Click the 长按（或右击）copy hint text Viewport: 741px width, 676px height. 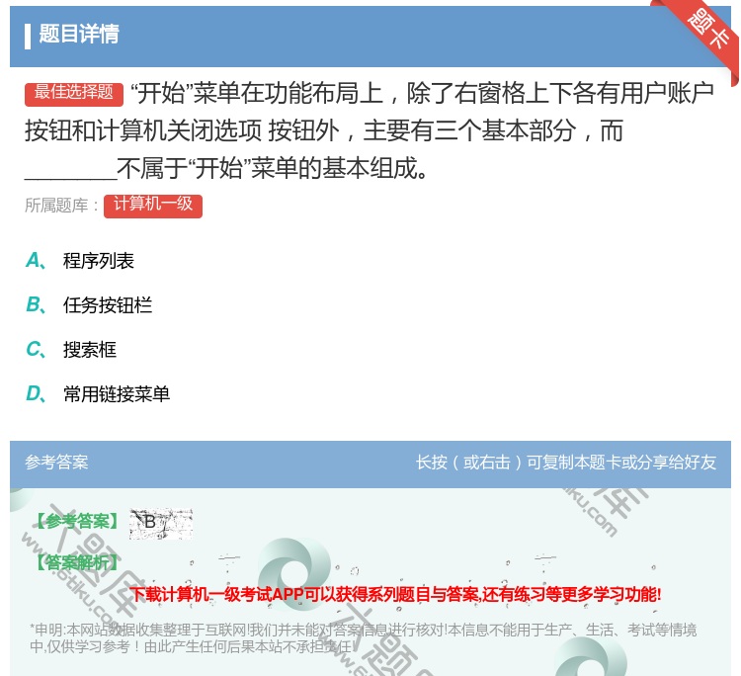(566, 463)
